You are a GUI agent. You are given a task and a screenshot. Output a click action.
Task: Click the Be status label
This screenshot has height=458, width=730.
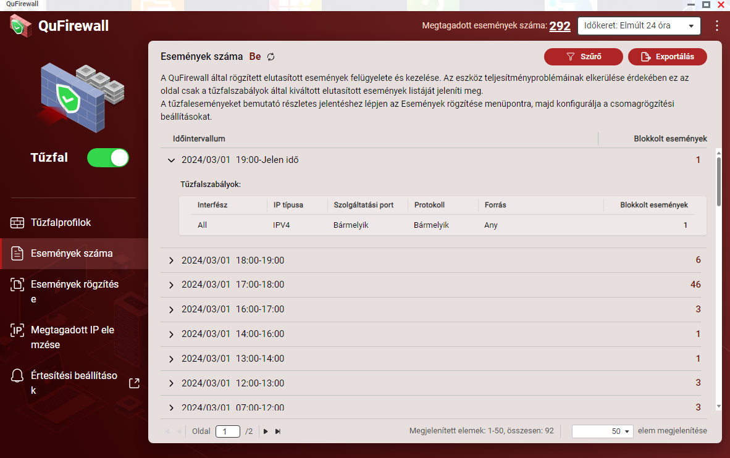pos(254,56)
